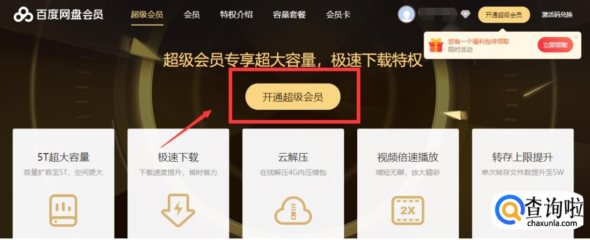Screen dimensions: 590x240
Task: Click the red 立即领取 button
Action: click(x=555, y=45)
